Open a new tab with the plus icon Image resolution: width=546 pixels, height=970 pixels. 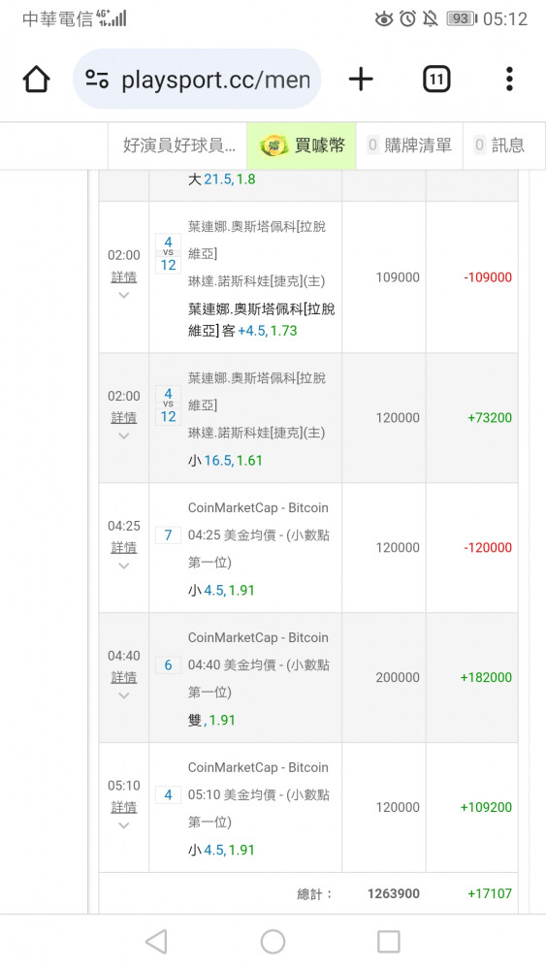click(x=361, y=80)
